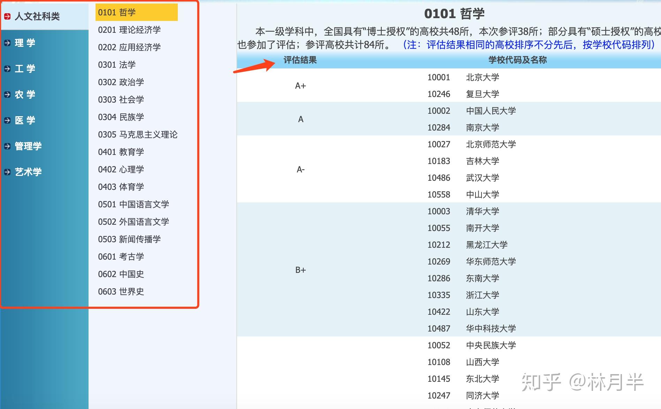The width and height of the screenshot is (661, 409).
Task: Open subject 0401 教育学
Action: point(121,152)
